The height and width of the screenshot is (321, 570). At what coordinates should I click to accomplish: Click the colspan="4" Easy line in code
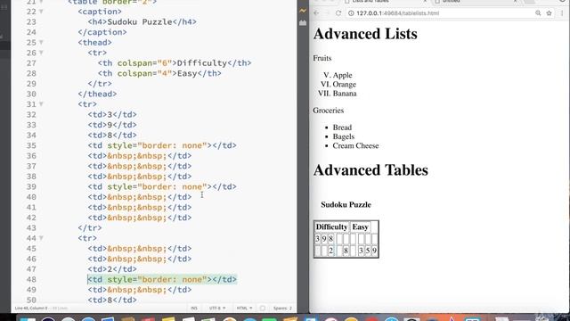coord(159,73)
